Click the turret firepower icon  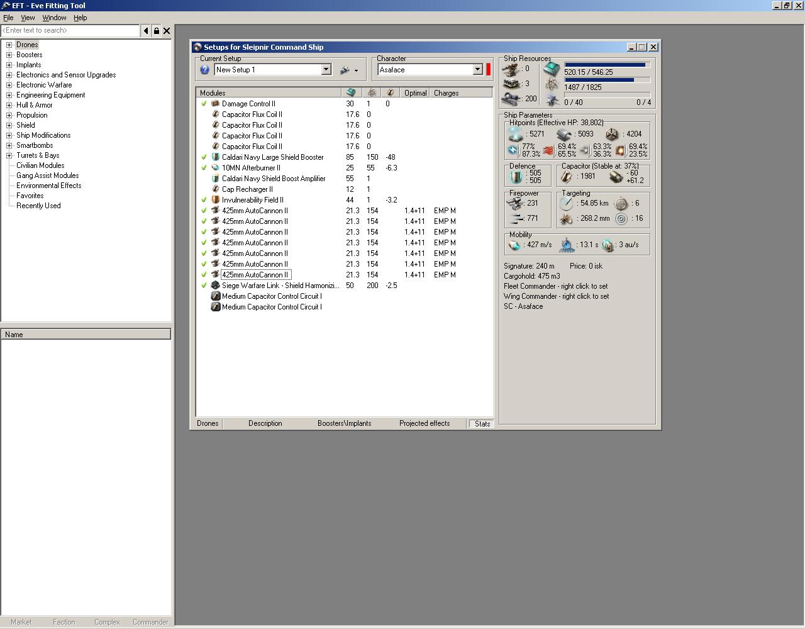click(515, 203)
